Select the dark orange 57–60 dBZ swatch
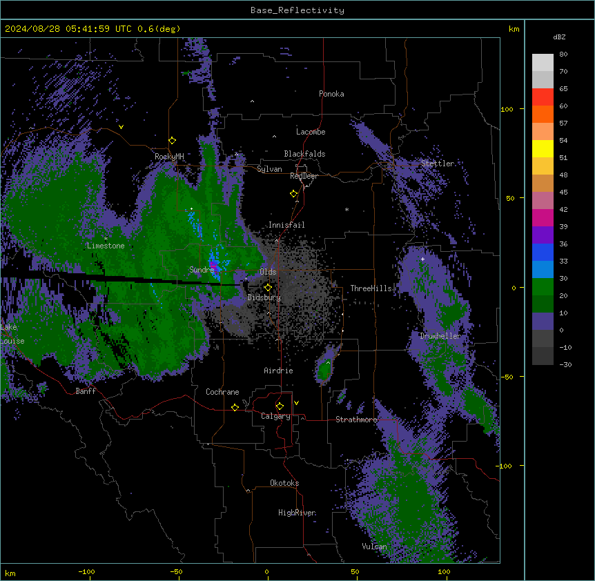Image resolution: width=595 pixels, height=581 pixels. click(543, 114)
